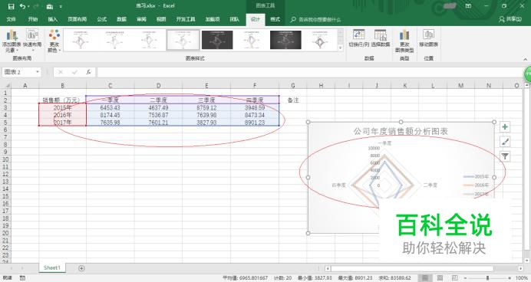Switch Row/Column of chart data
Image resolution: width=531 pixels, height=282 pixels.
click(359, 38)
